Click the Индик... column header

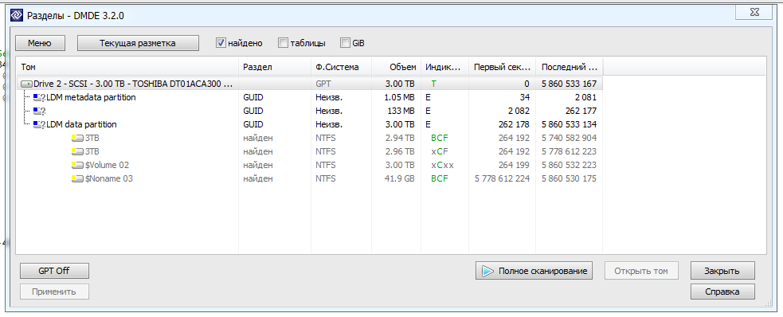(x=445, y=67)
